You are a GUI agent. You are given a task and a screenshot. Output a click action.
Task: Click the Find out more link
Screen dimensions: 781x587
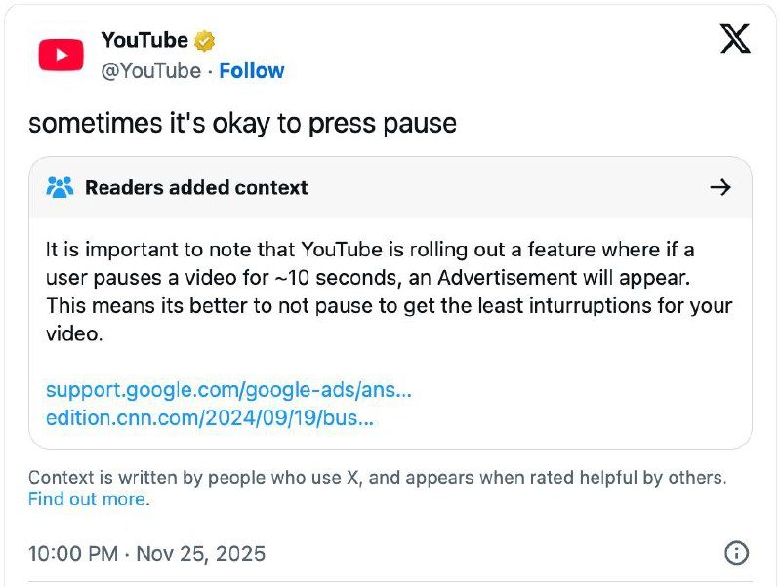(x=88, y=500)
